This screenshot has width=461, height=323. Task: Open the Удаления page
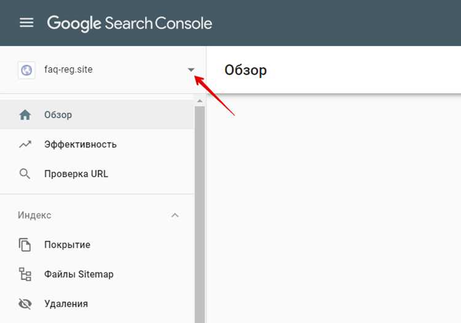click(97, 304)
